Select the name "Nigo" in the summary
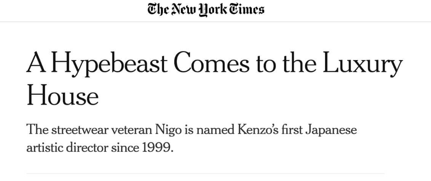 [168, 130]
